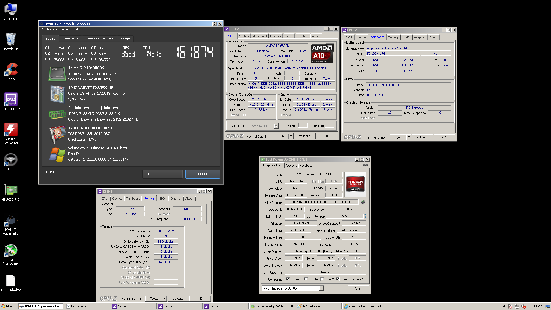Open the Debug menu in Aquamark
551x310 pixels.
click(x=65, y=29)
